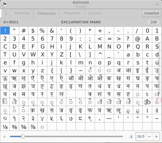Open the License tab

coord(94,13)
